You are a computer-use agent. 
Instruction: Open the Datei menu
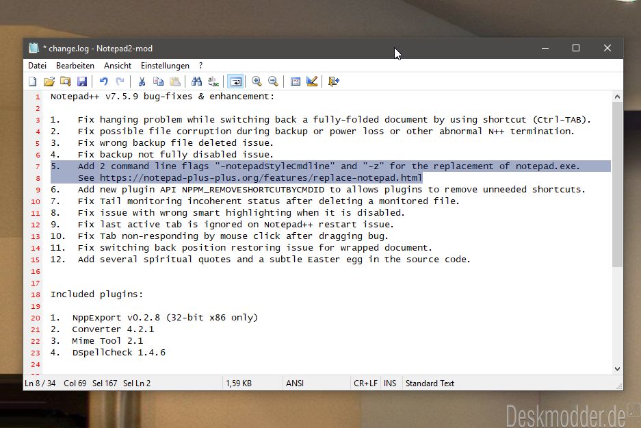pos(37,66)
